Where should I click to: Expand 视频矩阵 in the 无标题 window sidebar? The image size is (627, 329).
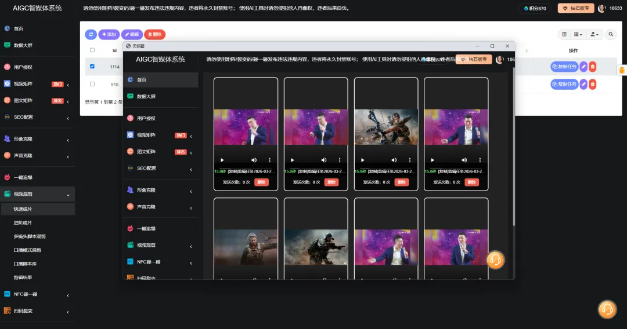pyautogui.click(x=160, y=135)
